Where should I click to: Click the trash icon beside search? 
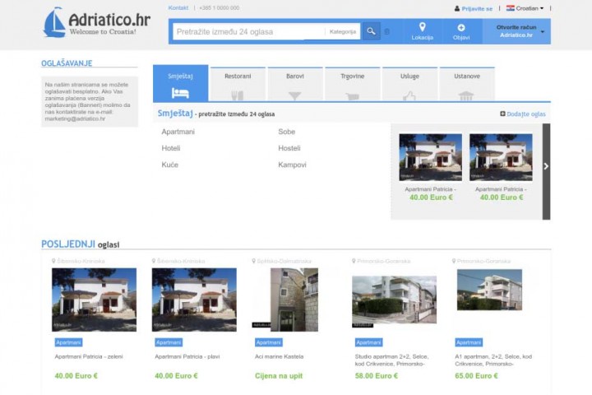click(388, 32)
